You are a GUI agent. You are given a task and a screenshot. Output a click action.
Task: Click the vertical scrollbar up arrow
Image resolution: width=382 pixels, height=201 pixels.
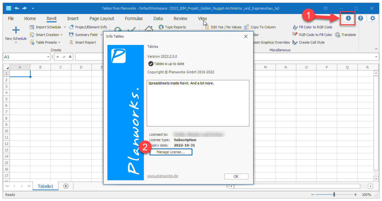click(376, 73)
